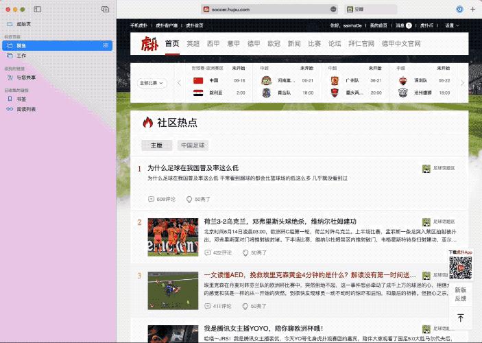Click the board avatar on the first post
This screenshot has width=482, height=343.
coord(426,169)
